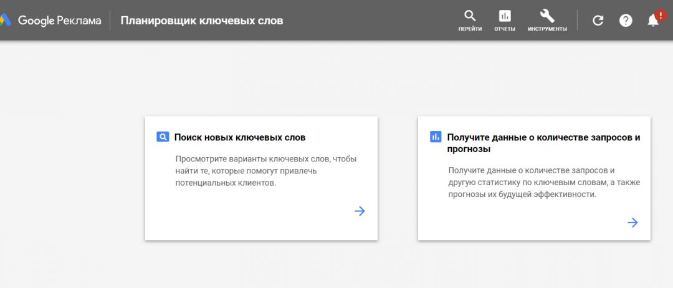
Task: Click the ОТЧЕТЫ label
Action: [505, 29]
